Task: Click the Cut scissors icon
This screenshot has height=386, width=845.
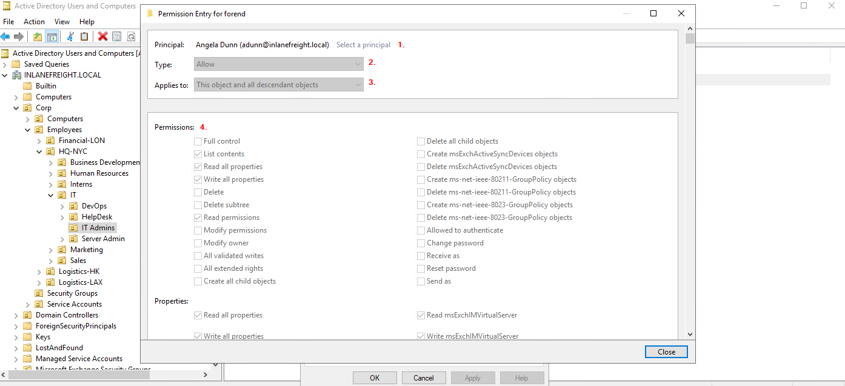Action: click(x=70, y=37)
